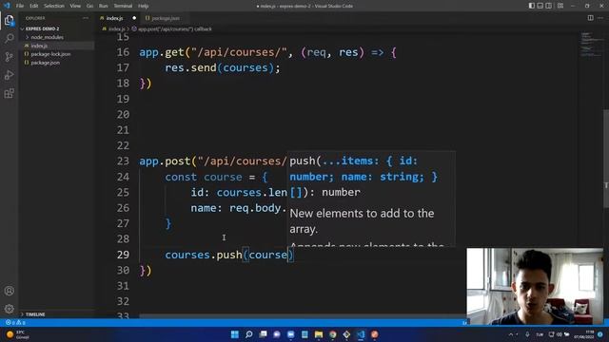Open the Run and Debug view
609x342 pixels.
[9, 75]
